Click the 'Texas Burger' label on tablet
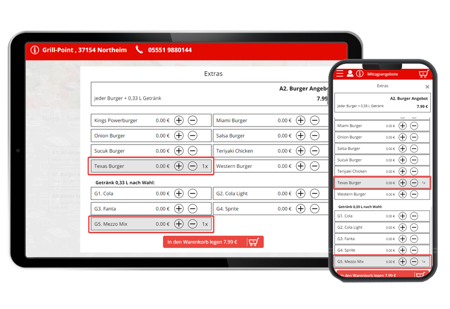Image resolution: width=450 pixels, height=309 pixels. click(109, 166)
